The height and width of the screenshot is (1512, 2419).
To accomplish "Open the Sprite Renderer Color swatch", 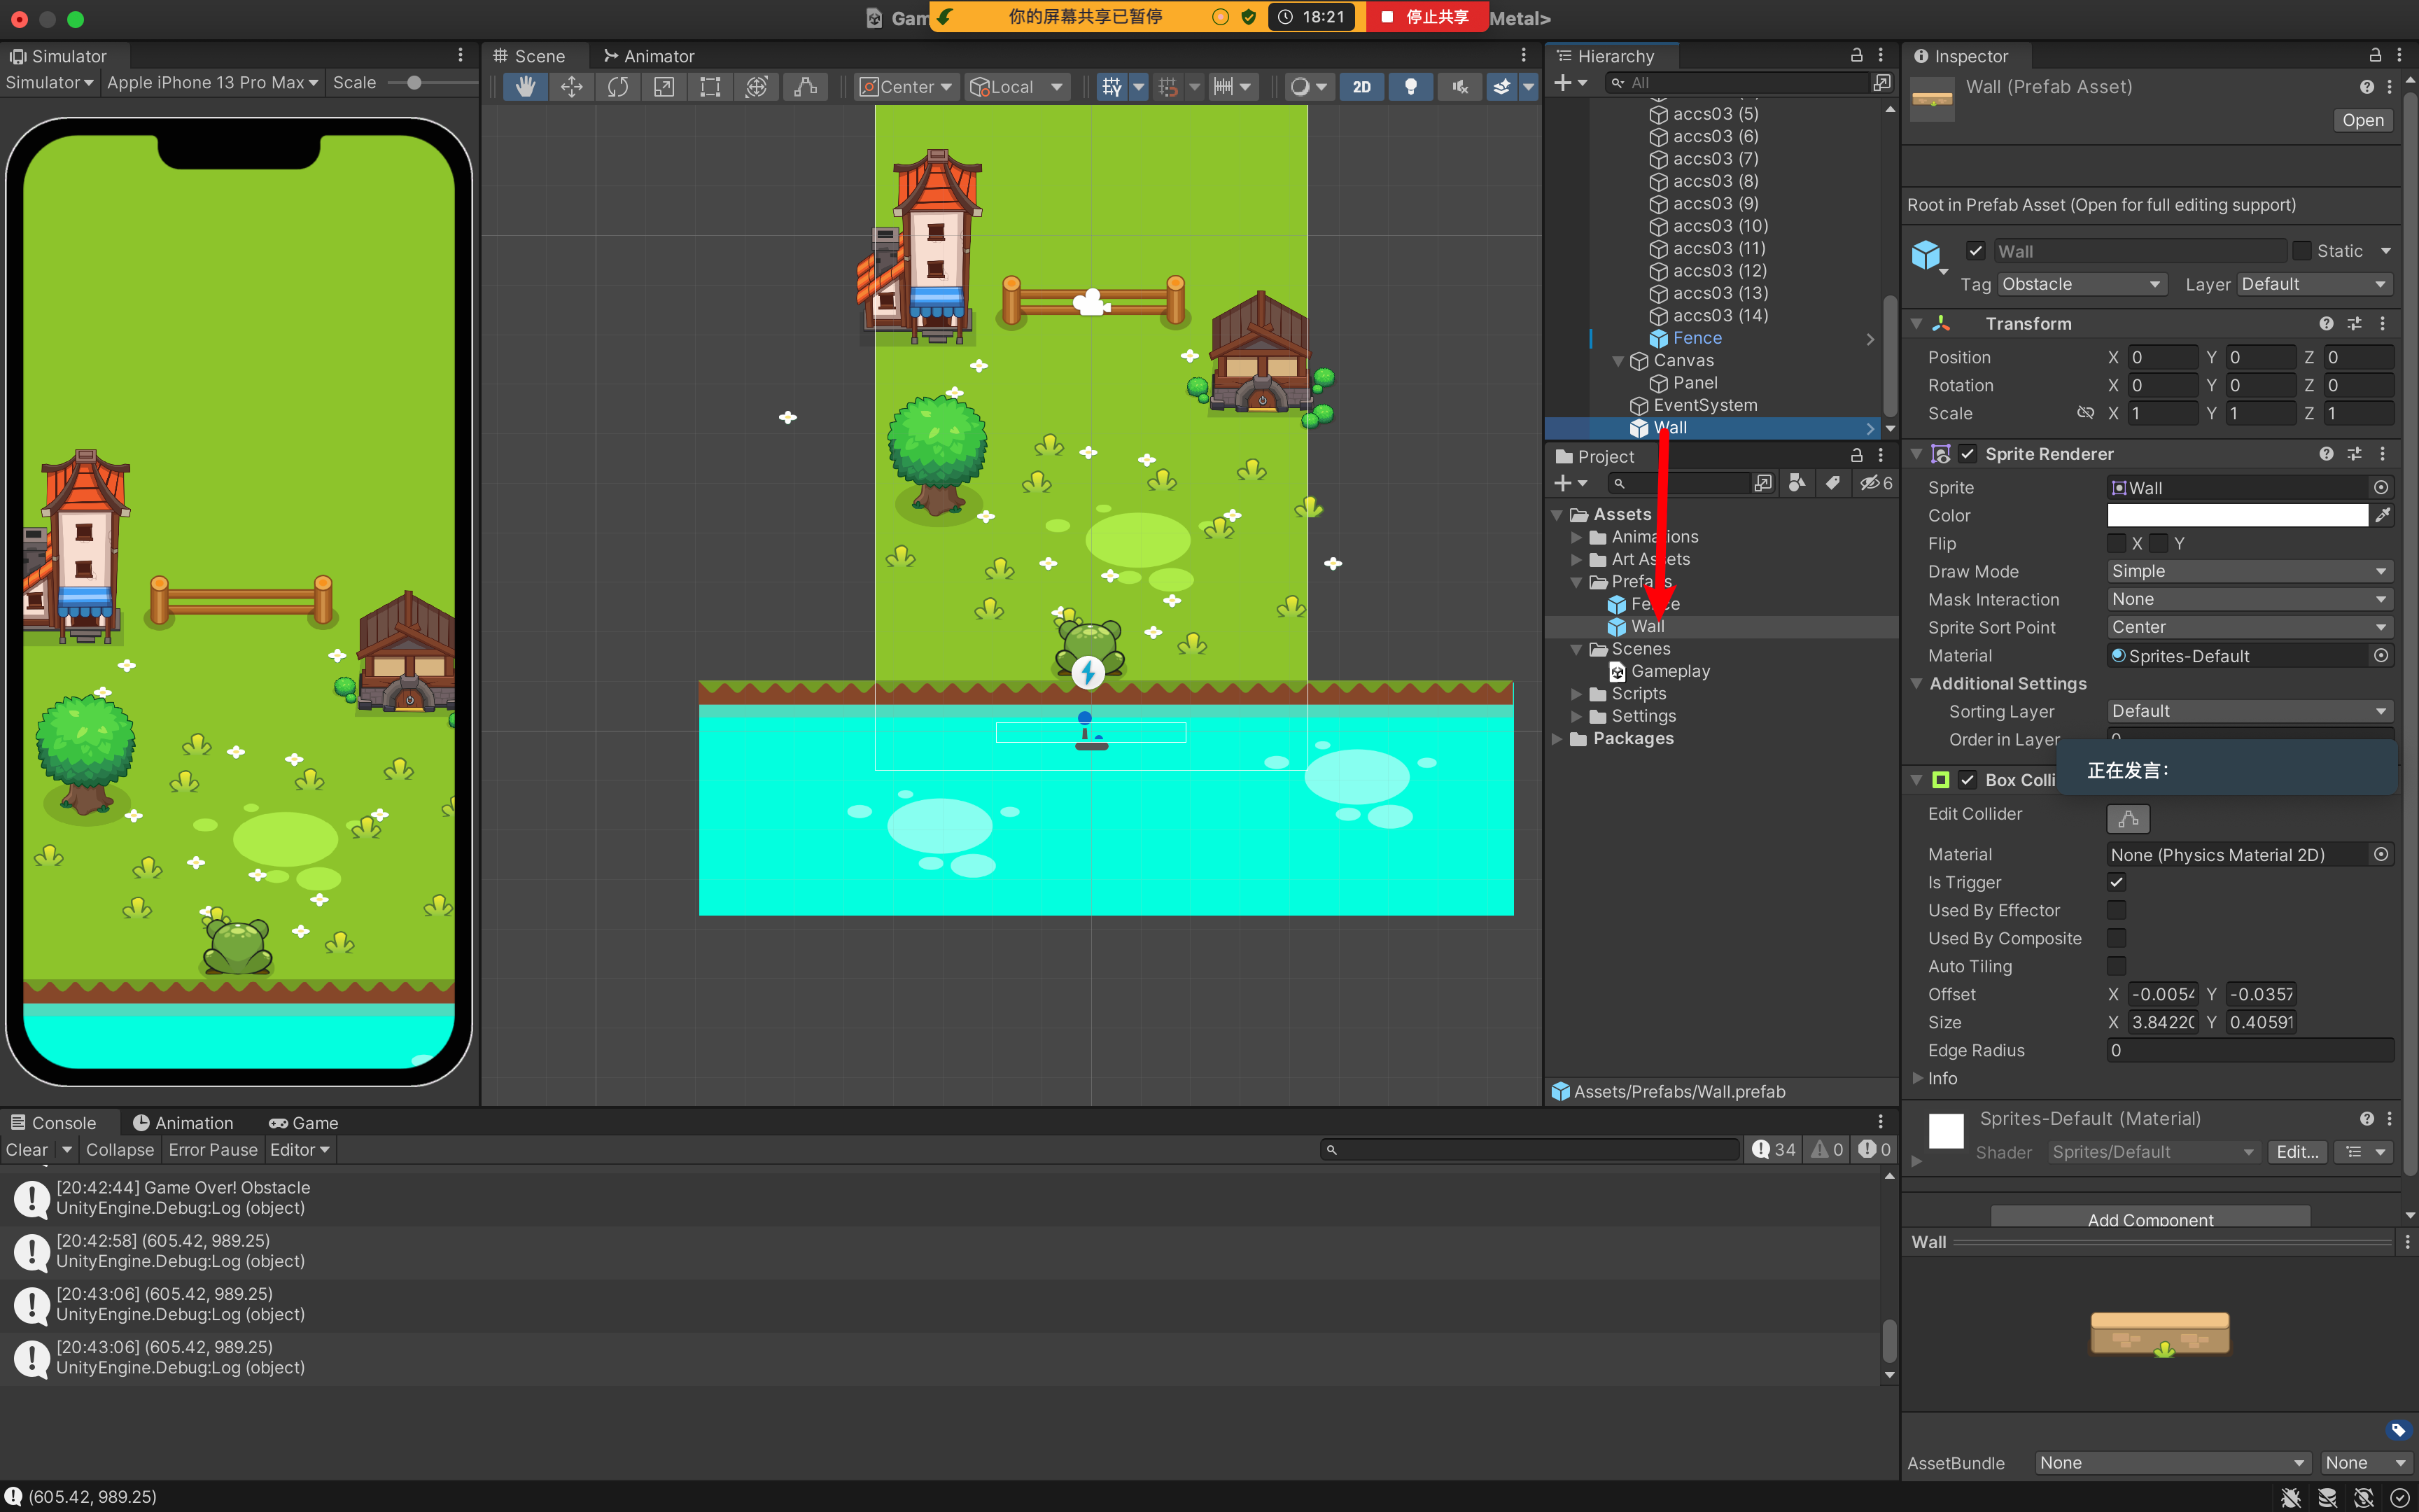I will pos(2237,515).
